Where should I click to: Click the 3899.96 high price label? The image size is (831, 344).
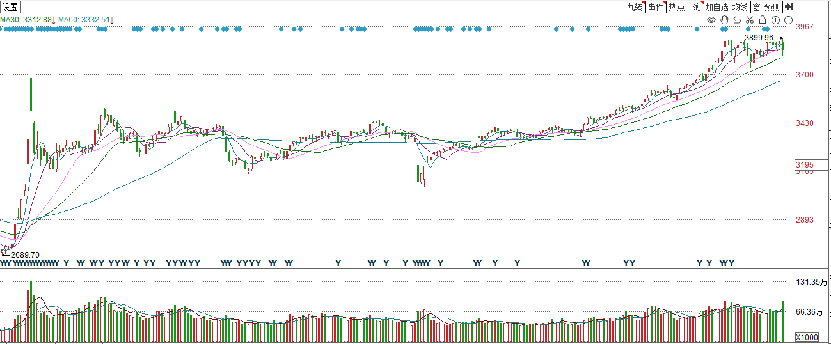[x=759, y=38]
